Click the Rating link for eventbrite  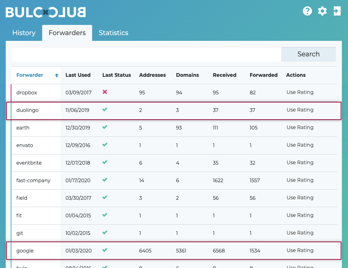click(305, 162)
